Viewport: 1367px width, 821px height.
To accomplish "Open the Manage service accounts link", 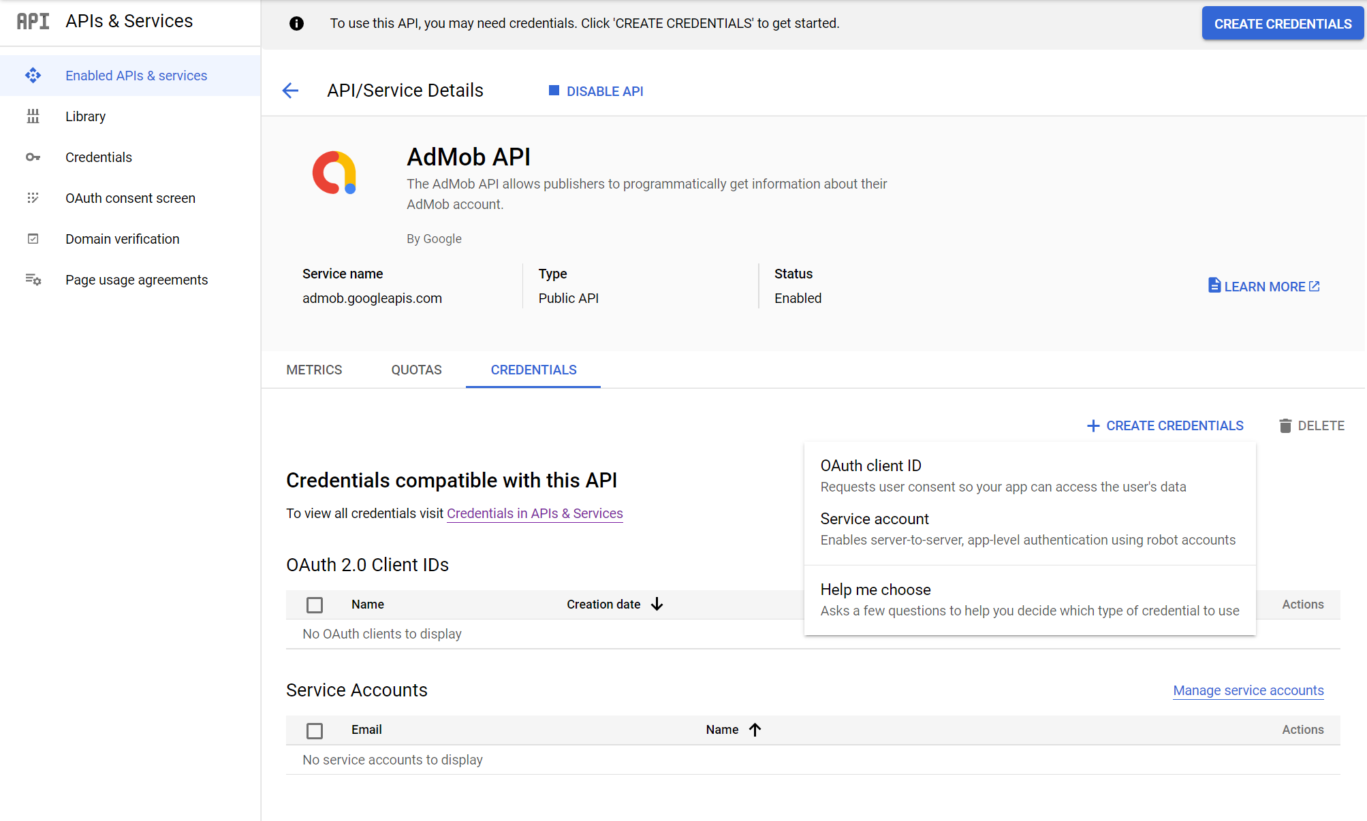I will tap(1248, 690).
